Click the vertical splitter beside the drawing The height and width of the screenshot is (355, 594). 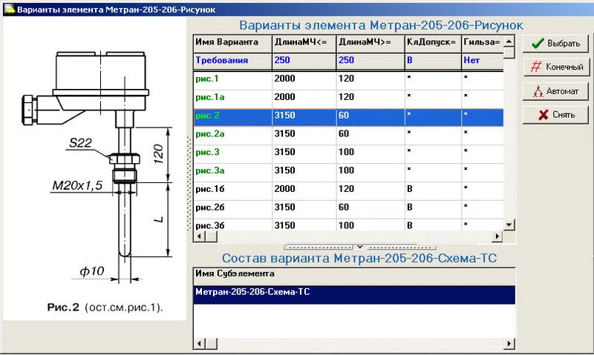(x=189, y=178)
